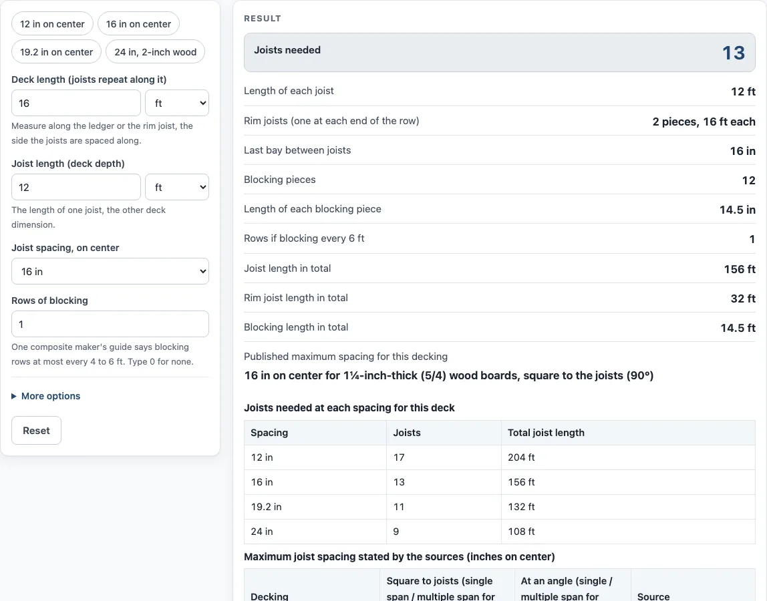Select the 108 ft total joist length cell

(629, 532)
